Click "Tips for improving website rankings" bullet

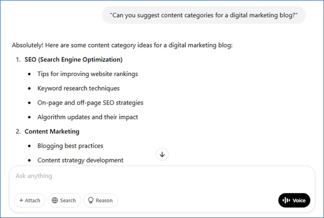pos(87,74)
